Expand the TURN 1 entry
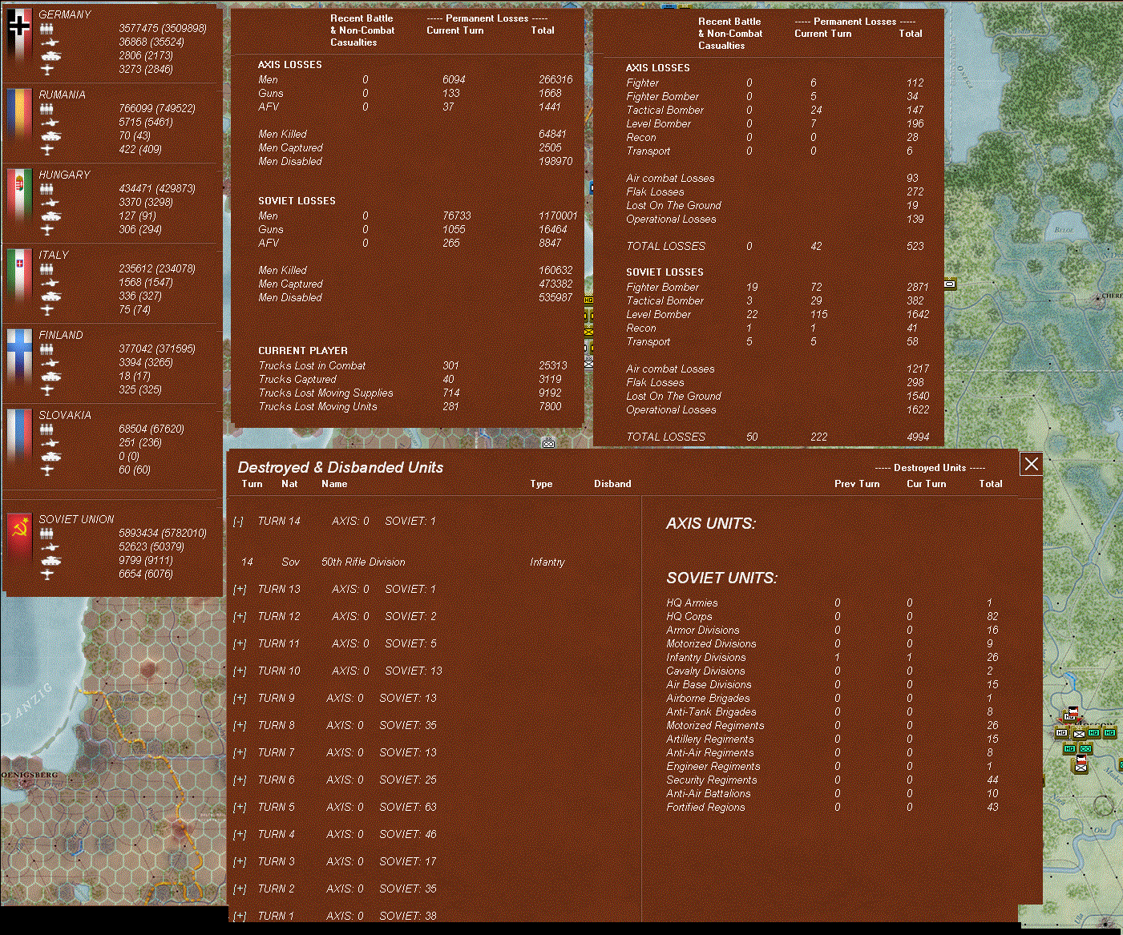This screenshot has height=935, width=1123. (239, 917)
